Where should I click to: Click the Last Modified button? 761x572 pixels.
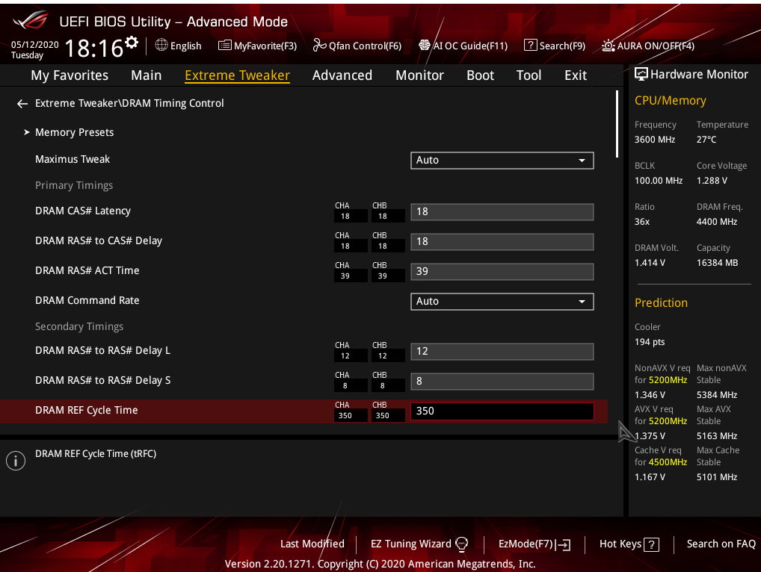tap(312, 544)
